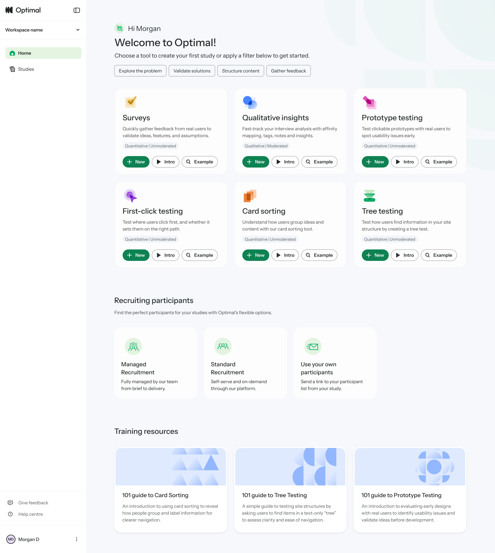Screen dimensions: 495x553
Task: View Qualitative insights Example
Action: point(319,162)
